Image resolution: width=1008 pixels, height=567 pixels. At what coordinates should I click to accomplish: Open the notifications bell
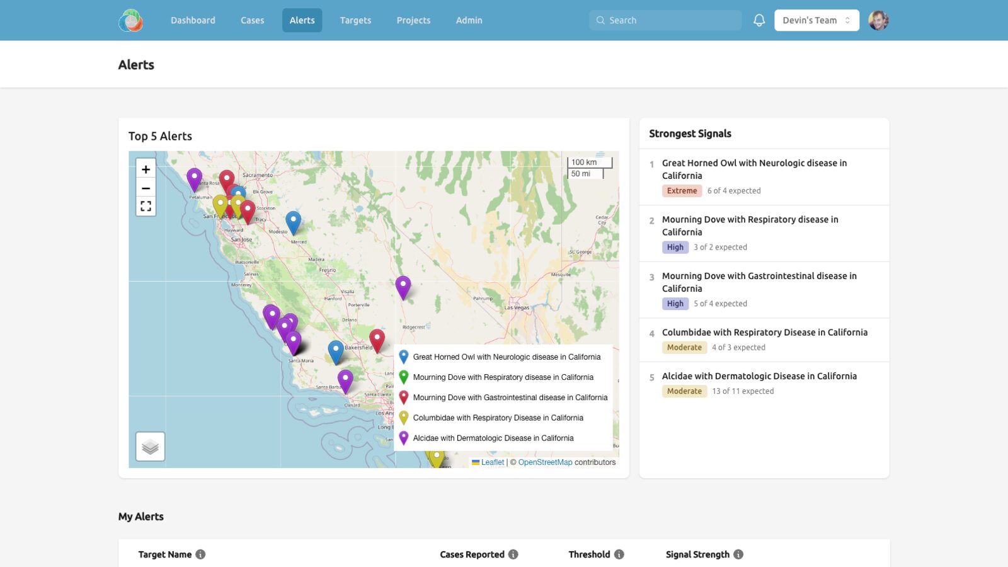point(759,20)
